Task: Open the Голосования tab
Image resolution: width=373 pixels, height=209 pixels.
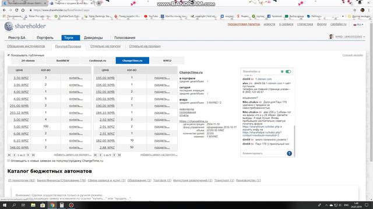Action: tap(125, 38)
